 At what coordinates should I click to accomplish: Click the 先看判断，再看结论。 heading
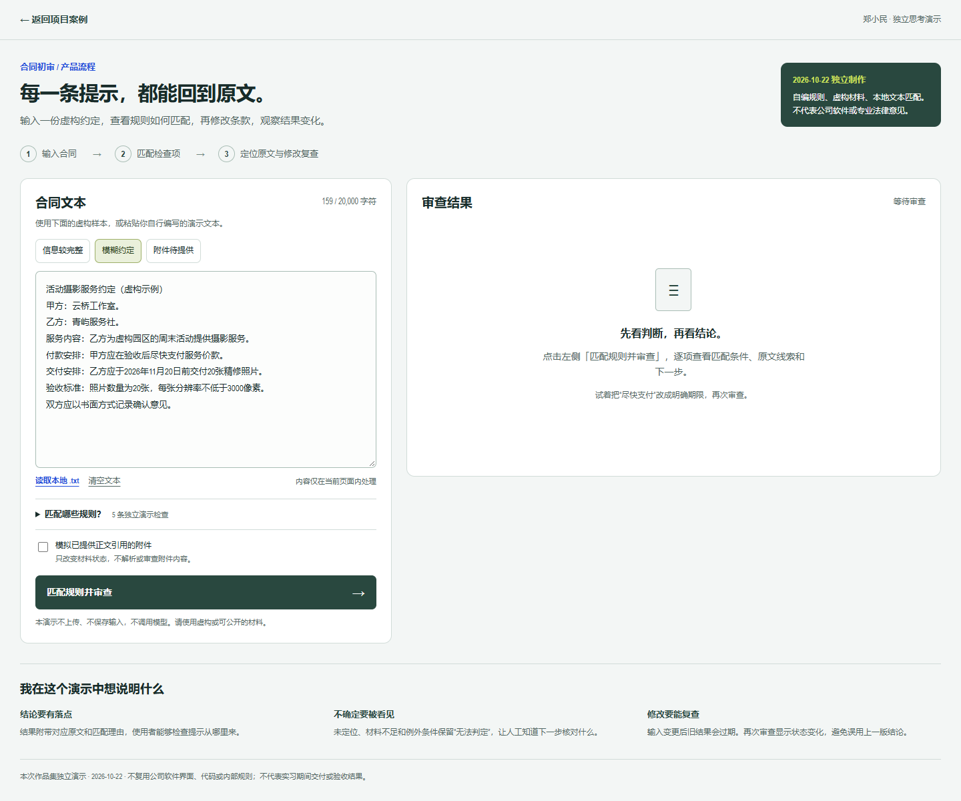pyautogui.click(x=673, y=333)
